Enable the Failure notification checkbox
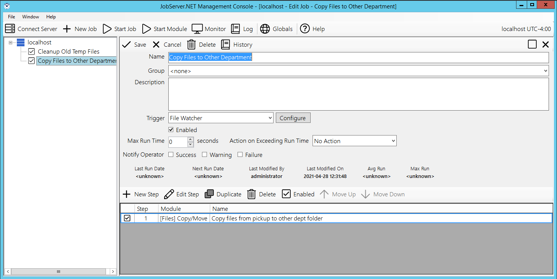557x279 pixels. [x=240, y=155]
